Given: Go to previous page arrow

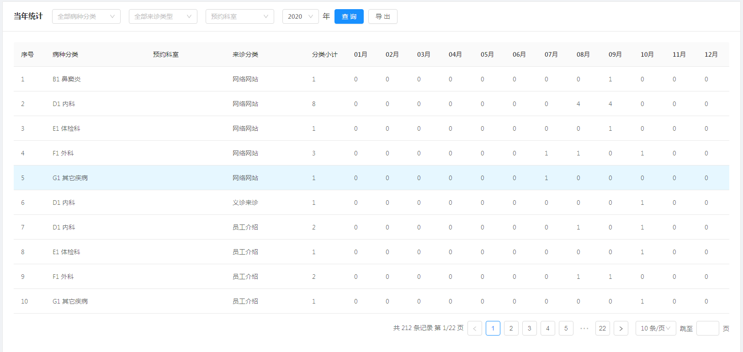Looking at the screenshot, I should (475, 328).
